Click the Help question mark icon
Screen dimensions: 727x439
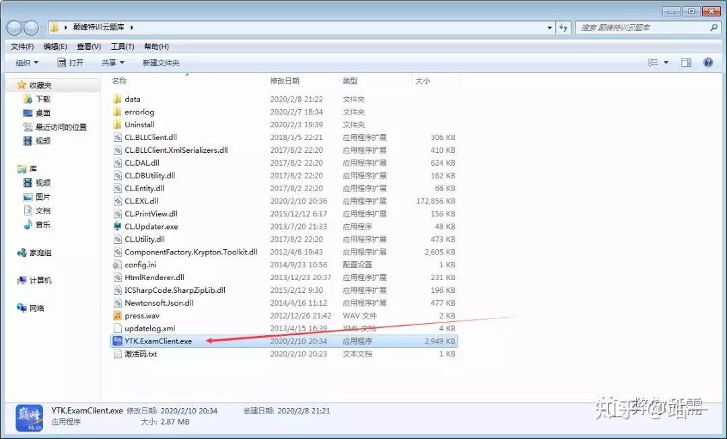708,62
